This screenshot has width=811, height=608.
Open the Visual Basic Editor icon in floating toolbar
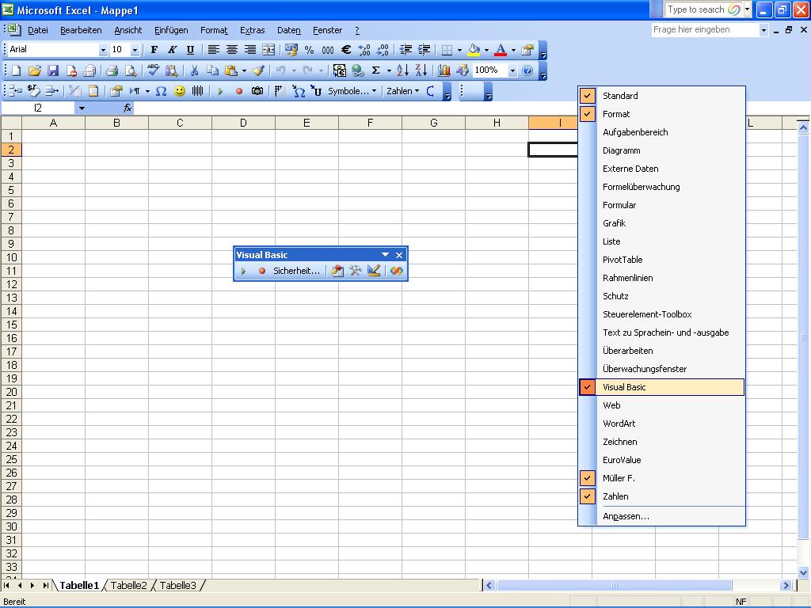click(x=337, y=271)
